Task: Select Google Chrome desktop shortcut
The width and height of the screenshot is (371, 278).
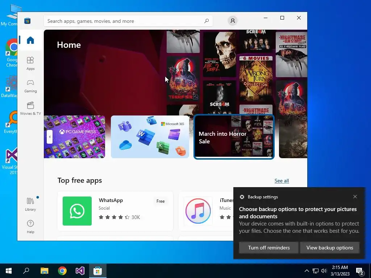Action: [x=11, y=53]
